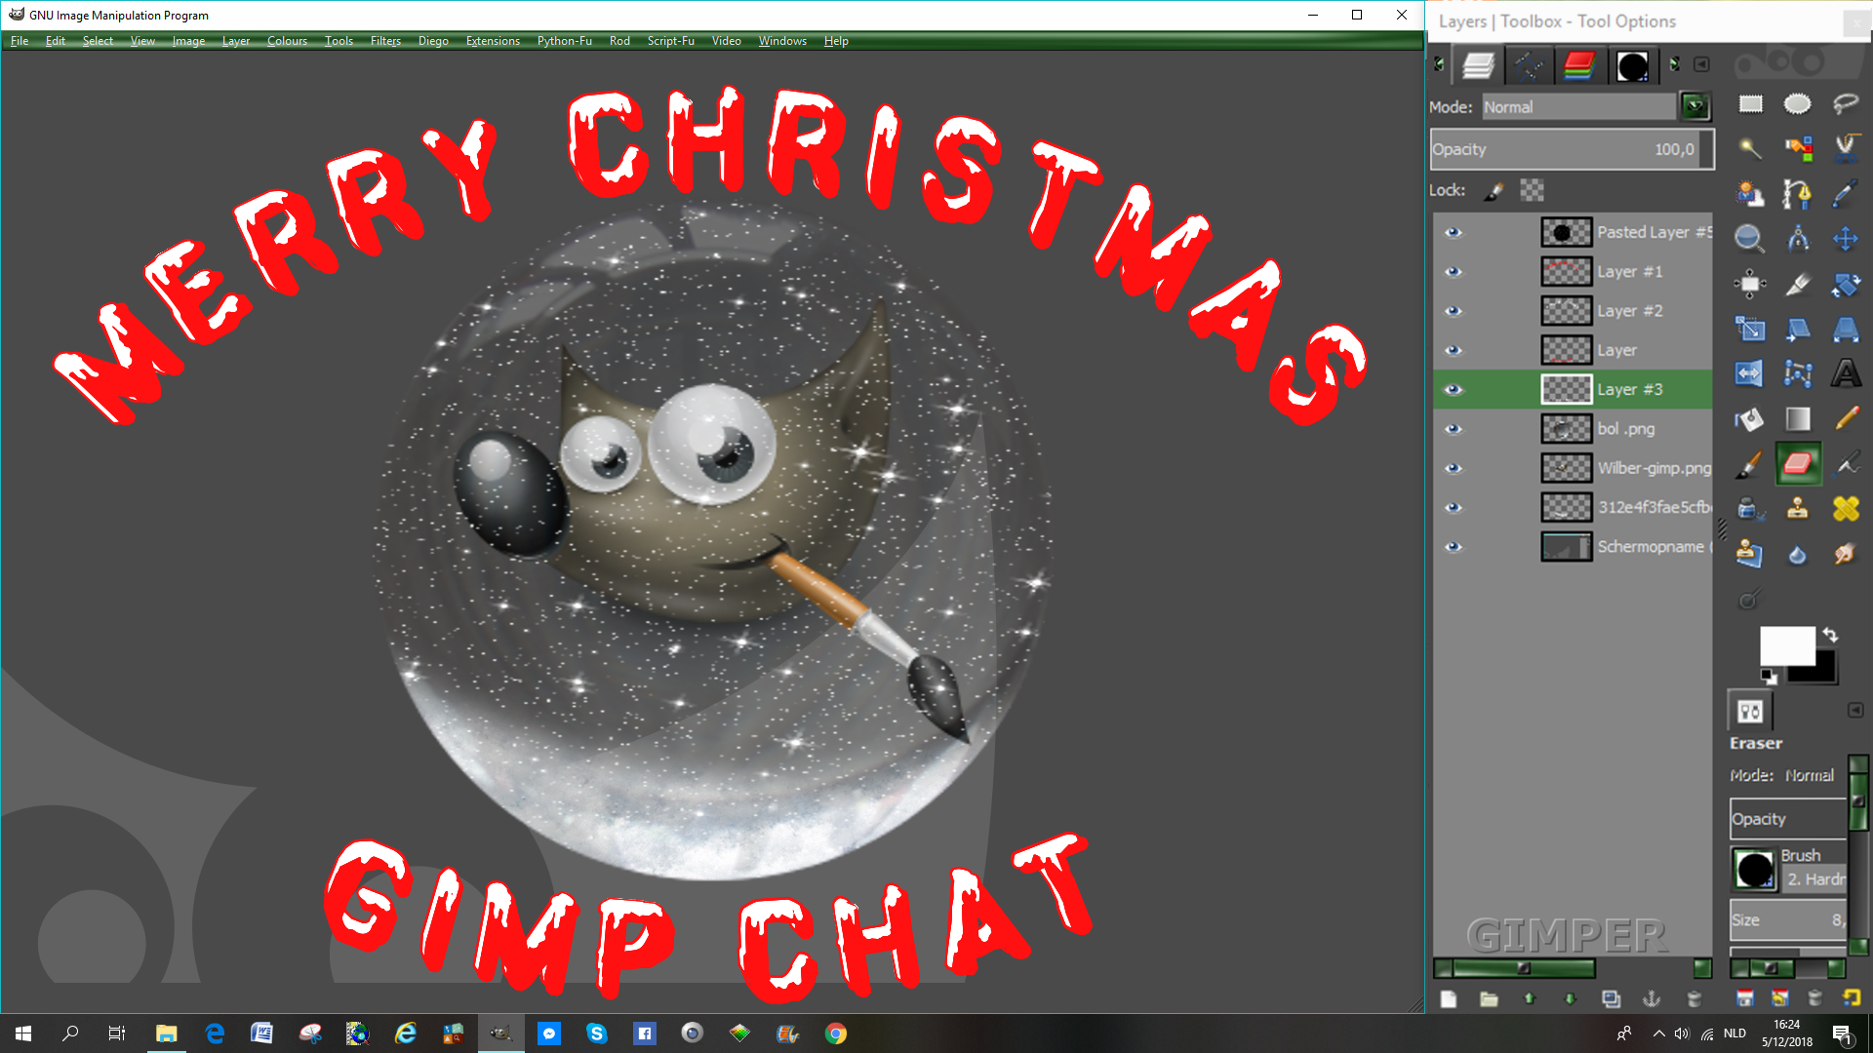Activate the Zoom magnifier tool
1873x1053 pixels.
tap(1751, 238)
